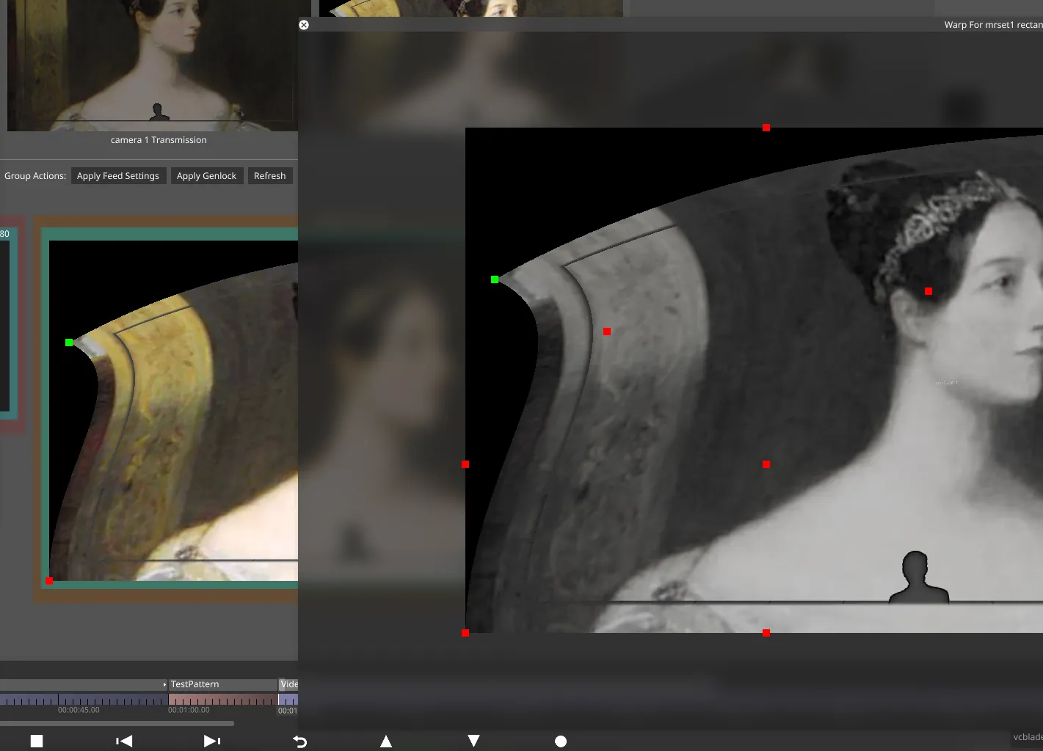Select the top-edge red warp point in Warp editor
The image size is (1043, 751).
[x=766, y=128]
